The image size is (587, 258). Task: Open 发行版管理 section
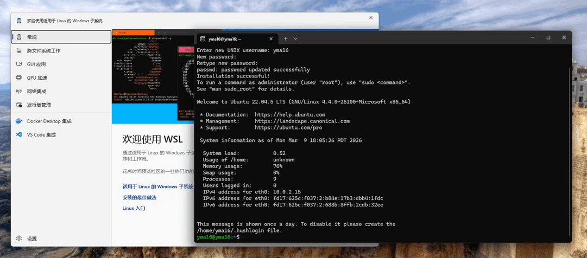pos(61,105)
